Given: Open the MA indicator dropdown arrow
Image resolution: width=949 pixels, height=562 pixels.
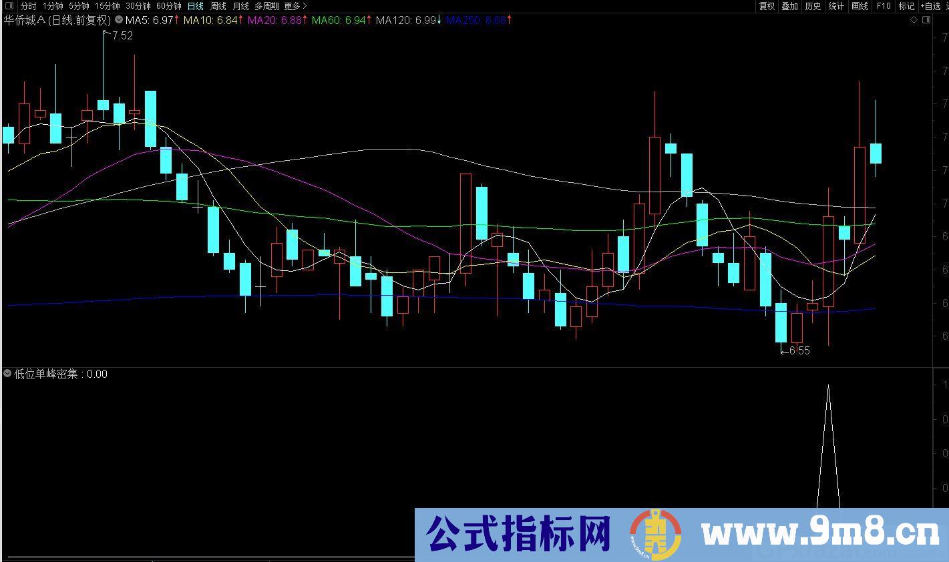Looking at the screenshot, I should coord(119,20).
